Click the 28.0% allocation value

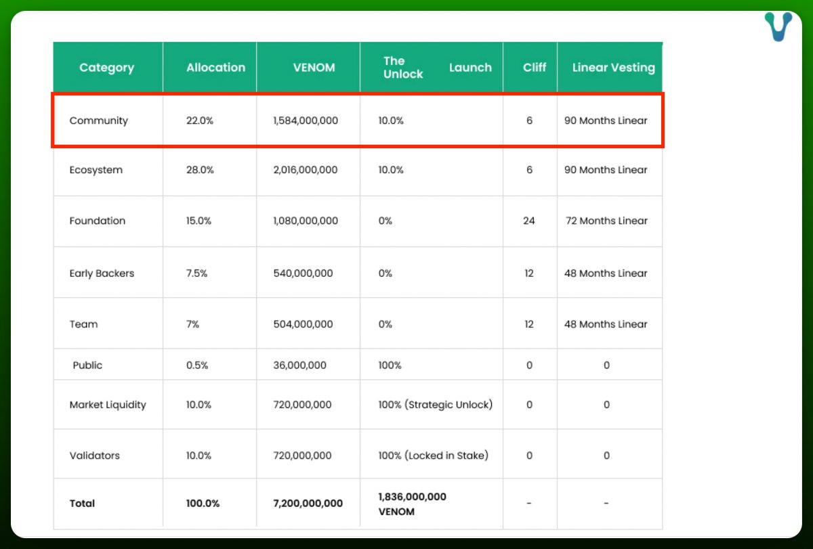coord(200,170)
